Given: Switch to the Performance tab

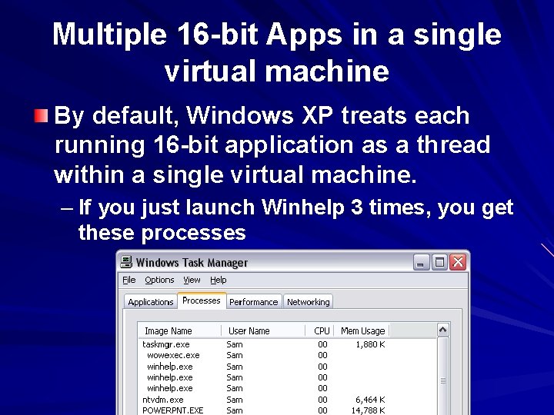Looking at the screenshot, I should pyautogui.click(x=254, y=302).
